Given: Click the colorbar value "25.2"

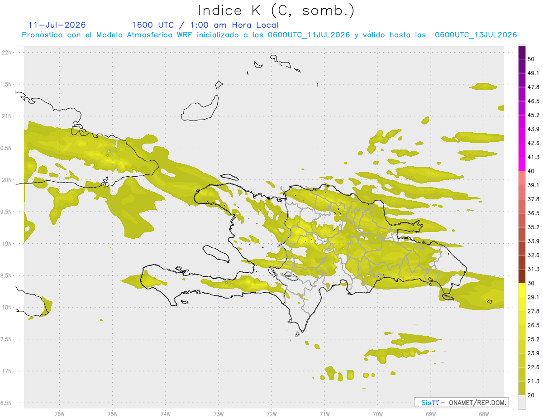Looking at the screenshot, I should pos(533,339).
